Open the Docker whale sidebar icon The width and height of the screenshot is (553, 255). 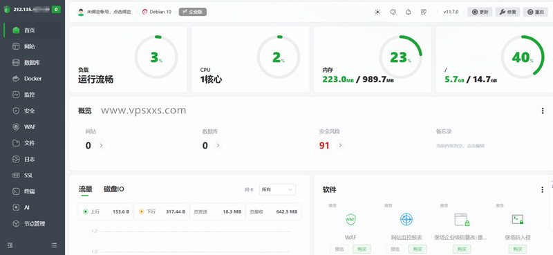coord(16,79)
